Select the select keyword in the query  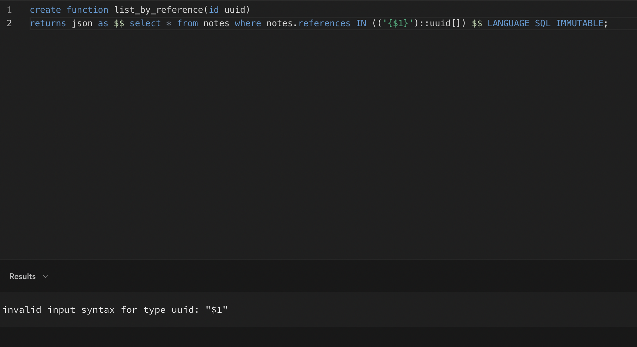click(x=145, y=23)
